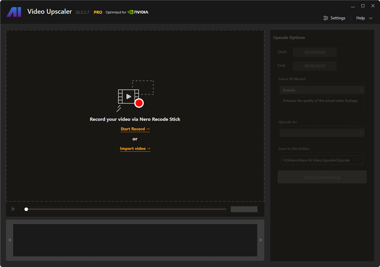Click the Start Record link
Viewport: 380px width, 267px height.
coord(135,129)
